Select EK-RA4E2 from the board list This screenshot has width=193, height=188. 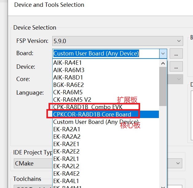click(x=106, y=174)
